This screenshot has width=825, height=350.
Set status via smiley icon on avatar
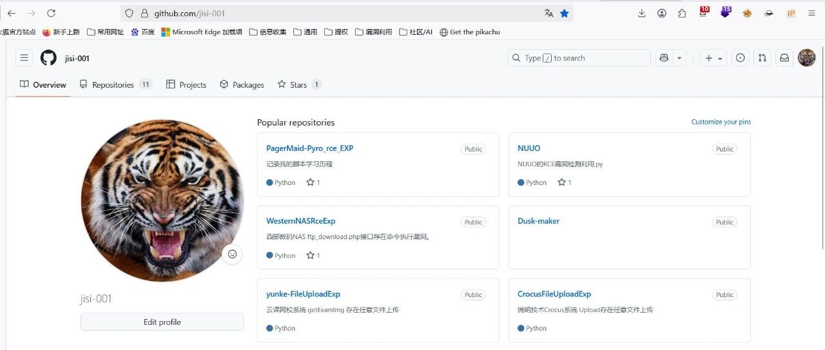click(x=232, y=254)
